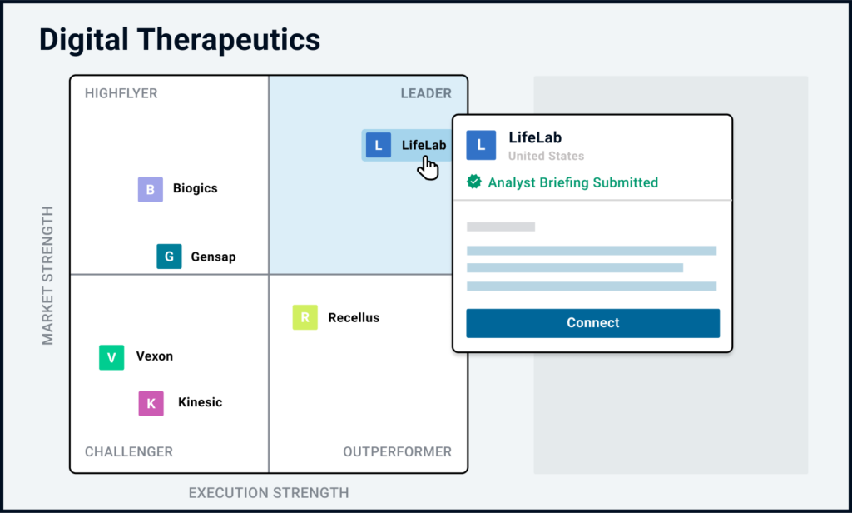
Task: Click the Gensap company name
Action: point(213,256)
